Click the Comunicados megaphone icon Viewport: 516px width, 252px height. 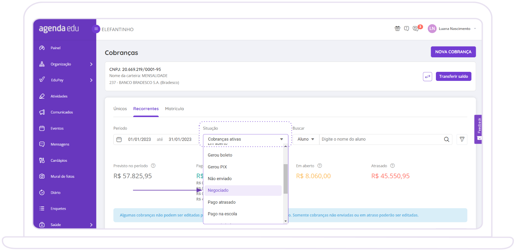click(42, 112)
